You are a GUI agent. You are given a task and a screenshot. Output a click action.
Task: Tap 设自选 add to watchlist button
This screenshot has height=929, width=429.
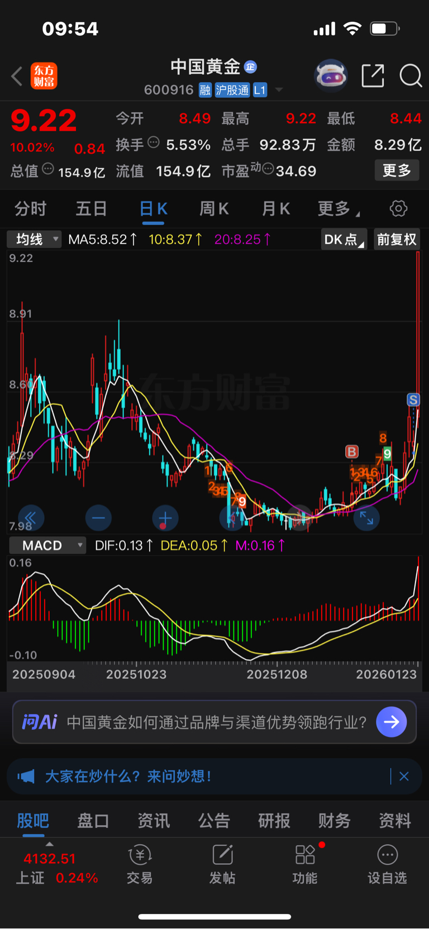click(x=387, y=865)
